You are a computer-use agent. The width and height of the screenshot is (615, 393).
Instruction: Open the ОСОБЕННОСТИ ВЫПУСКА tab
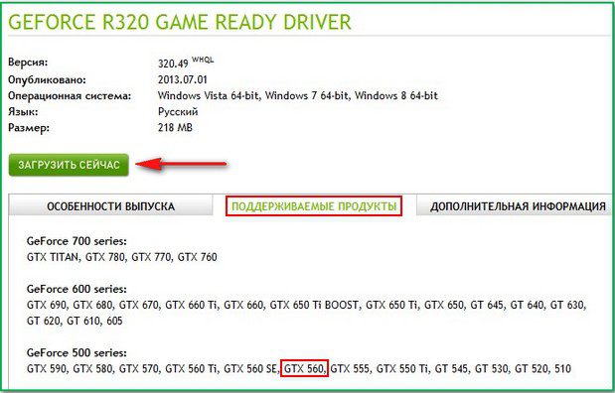coord(110,206)
